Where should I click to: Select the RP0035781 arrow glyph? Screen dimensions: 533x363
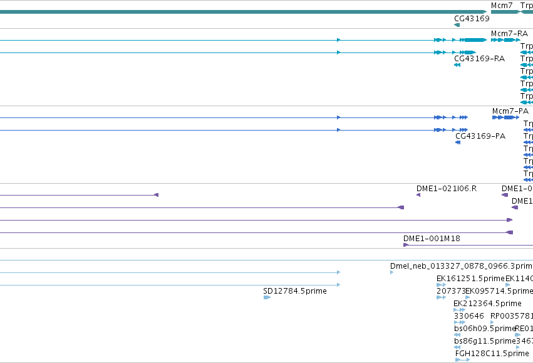(x=492, y=322)
